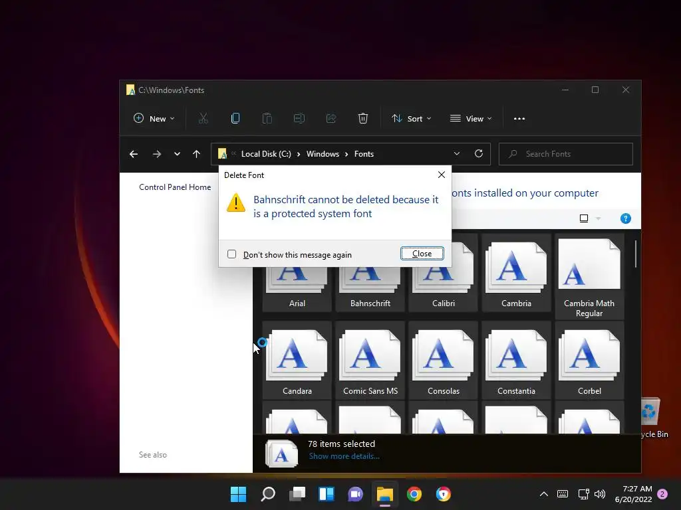The width and height of the screenshot is (681, 510).
Task: Select the Corbel font icon
Action: click(589, 361)
